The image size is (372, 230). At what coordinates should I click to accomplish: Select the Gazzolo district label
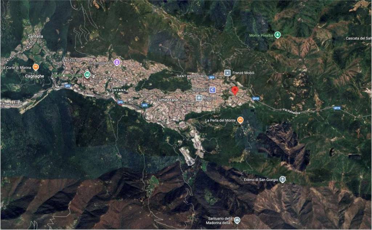click(x=70, y=59)
